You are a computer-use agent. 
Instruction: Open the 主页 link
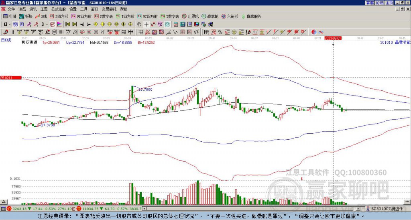point(389,3)
